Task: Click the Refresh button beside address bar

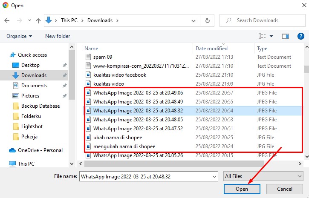Action: pos(207,20)
